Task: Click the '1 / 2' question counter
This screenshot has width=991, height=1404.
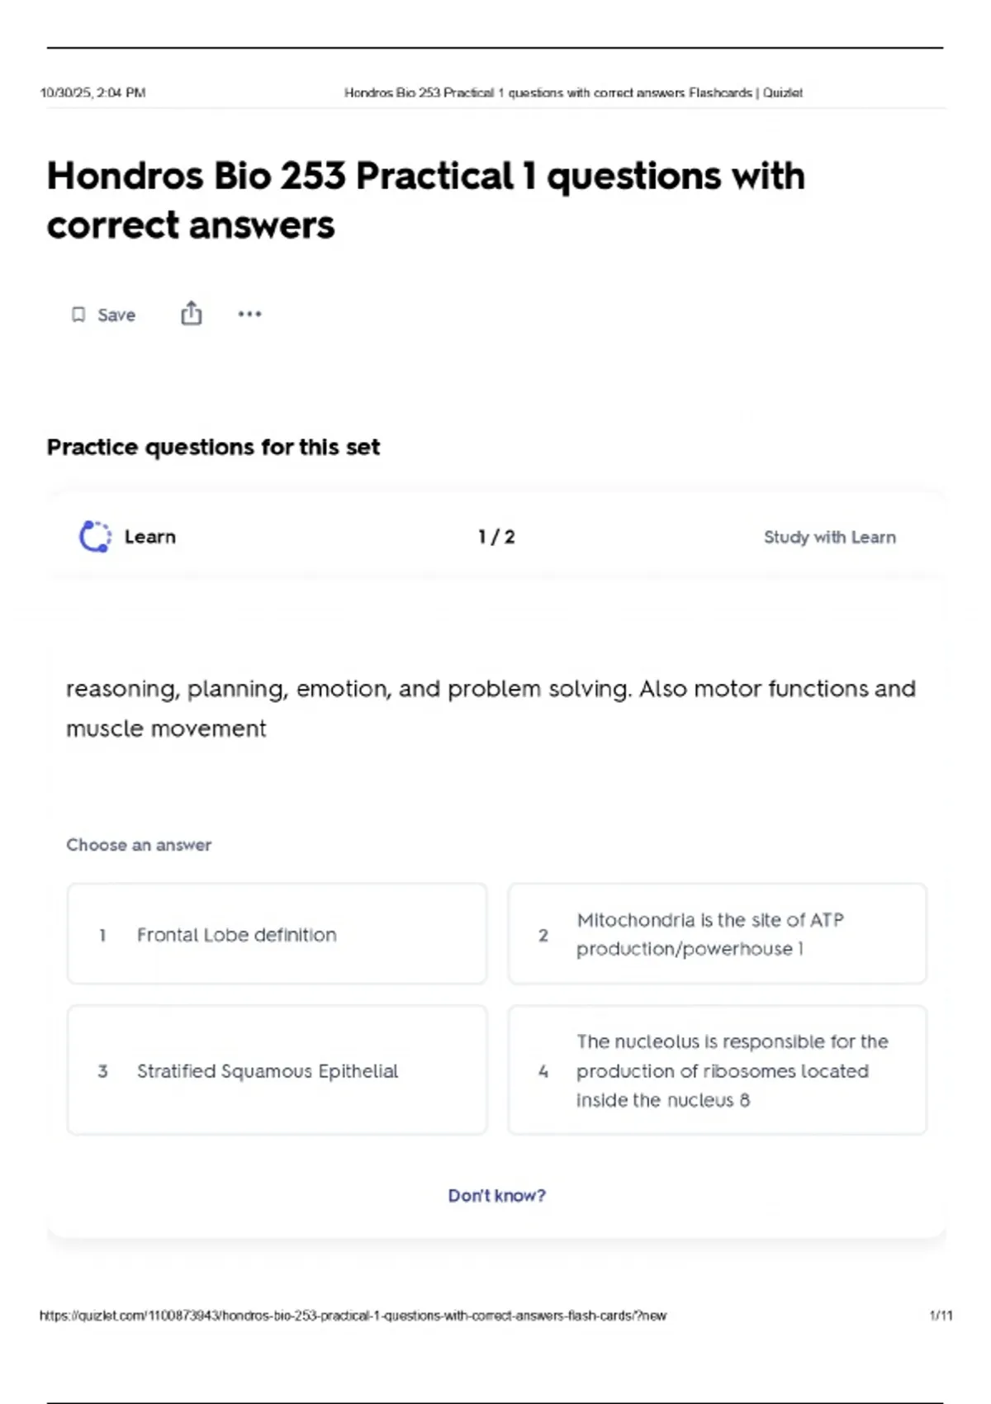Action: [x=496, y=537]
